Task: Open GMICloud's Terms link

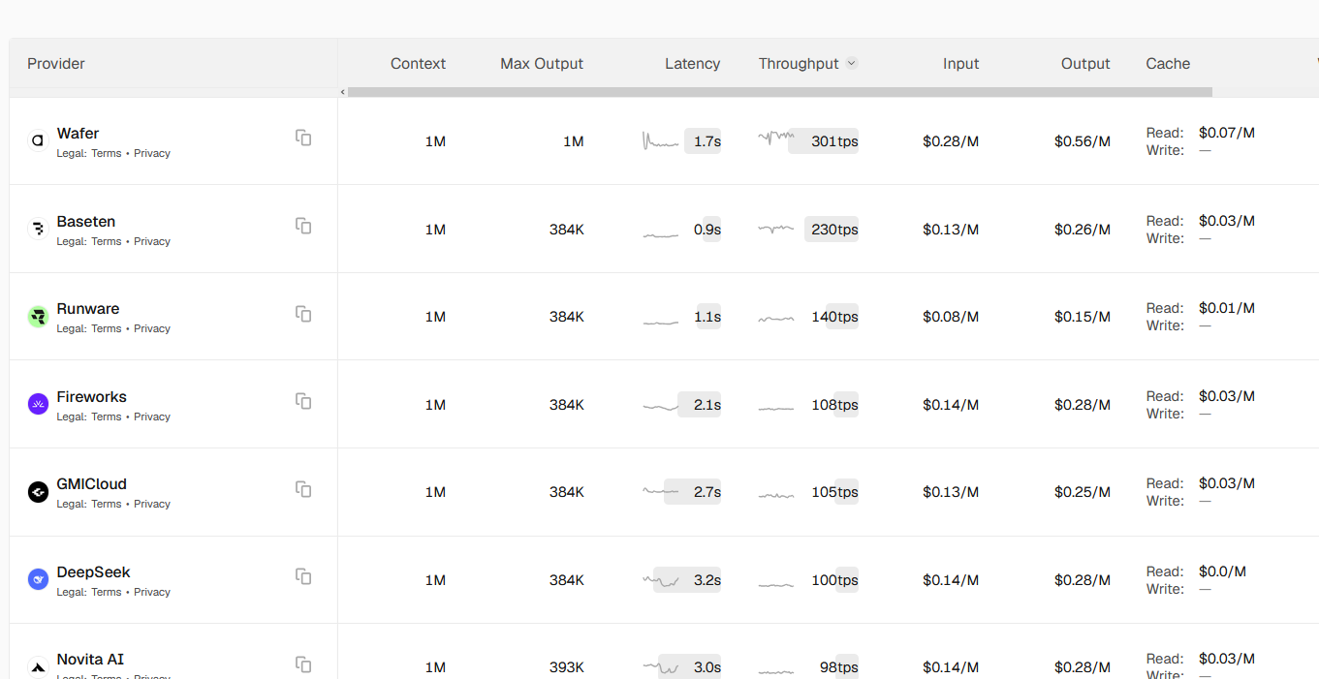Action: (x=107, y=504)
